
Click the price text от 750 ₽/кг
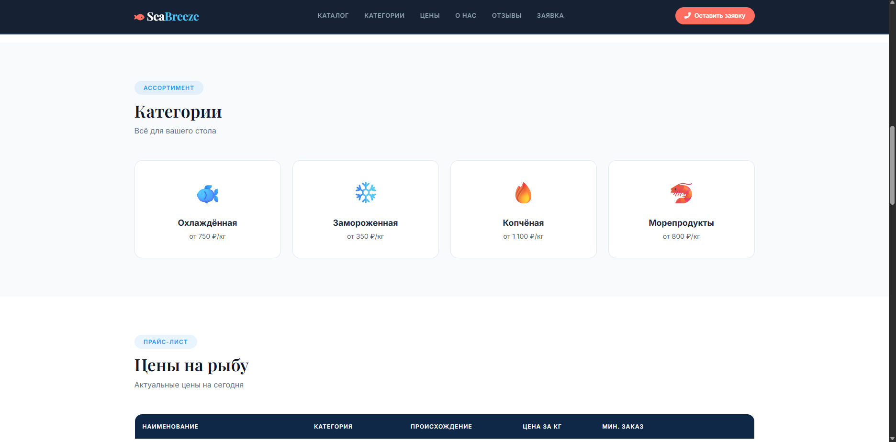(x=207, y=236)
